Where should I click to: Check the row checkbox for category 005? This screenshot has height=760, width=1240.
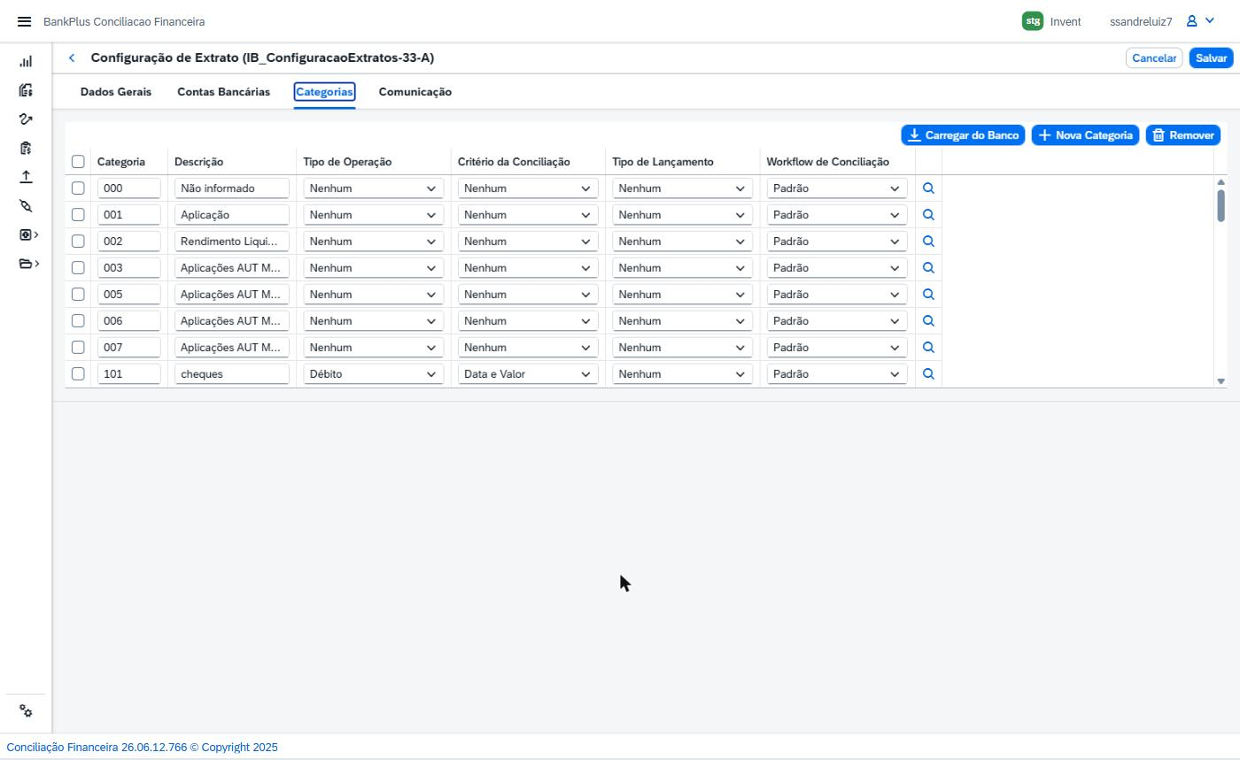78,295
